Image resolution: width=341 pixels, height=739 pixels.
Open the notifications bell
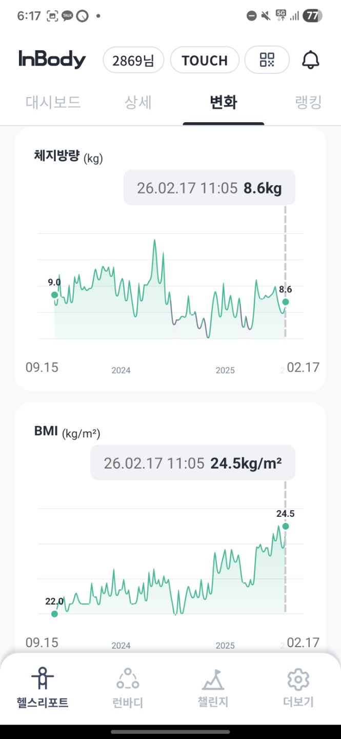click(310, 60)
